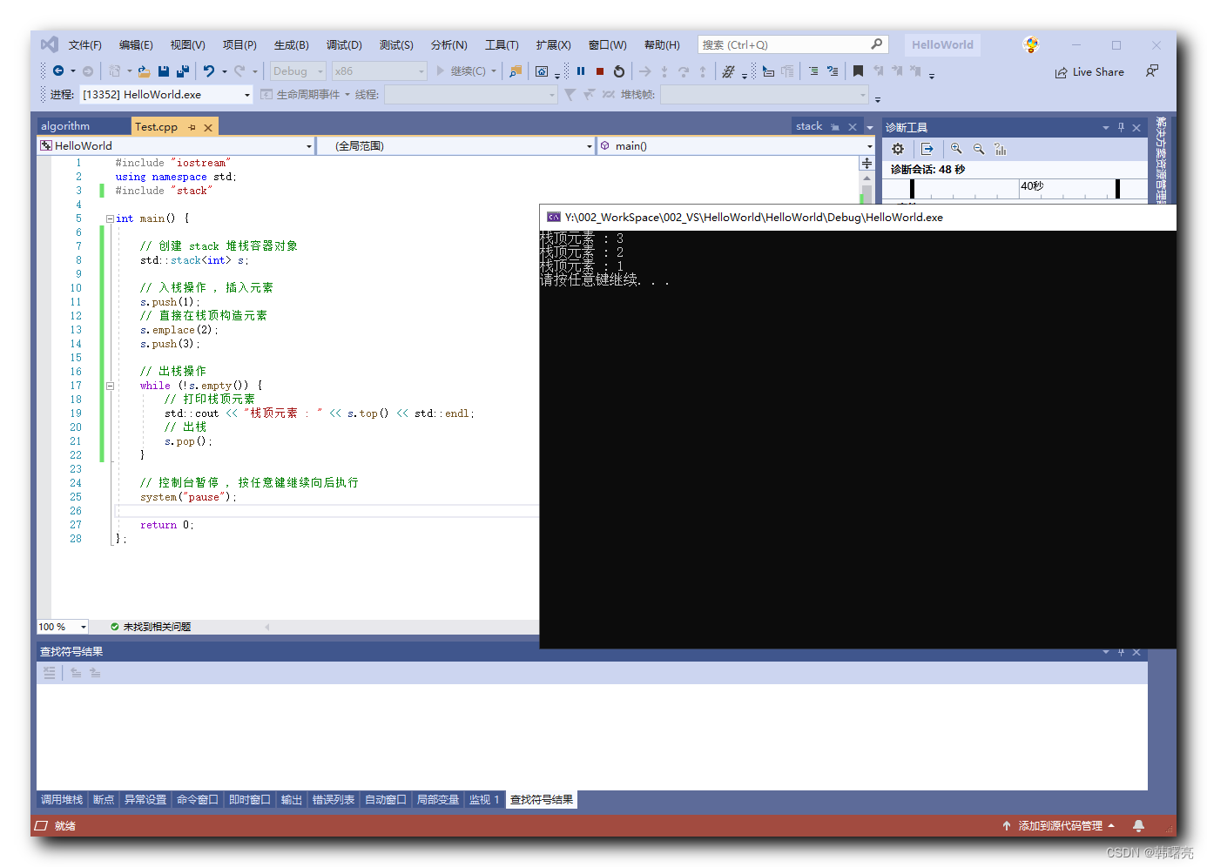Screen dimensions: 1207x867
Task: Pause debugging with the break-all icon
Action: click(x=581, y=71)
